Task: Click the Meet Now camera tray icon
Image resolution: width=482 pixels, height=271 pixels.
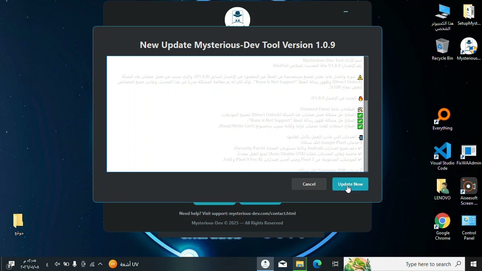Action: coord(83,264)
